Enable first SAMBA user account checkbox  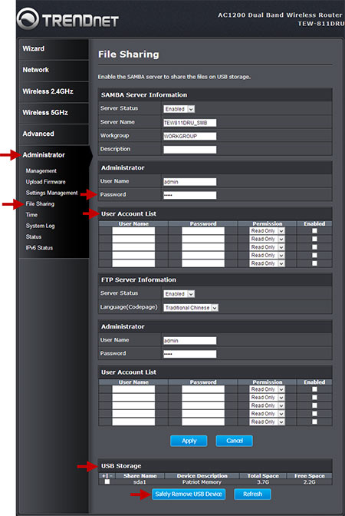[x=314, y=230]
